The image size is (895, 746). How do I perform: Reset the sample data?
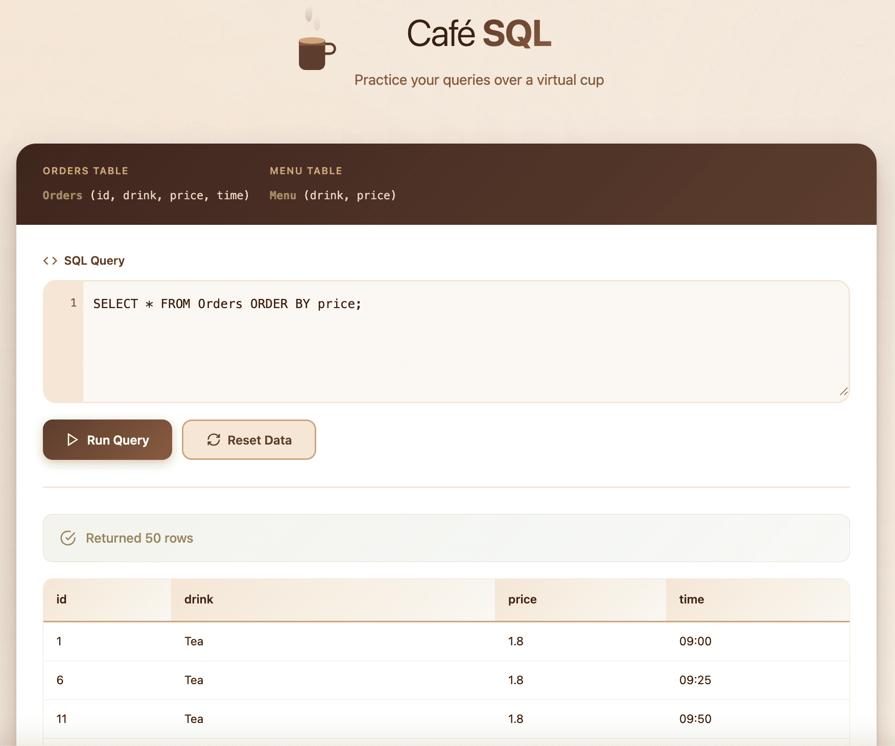tap(249, 439)
